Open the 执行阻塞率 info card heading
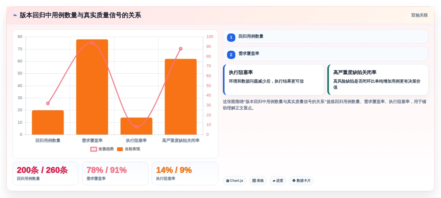 [x=241, y=72]
